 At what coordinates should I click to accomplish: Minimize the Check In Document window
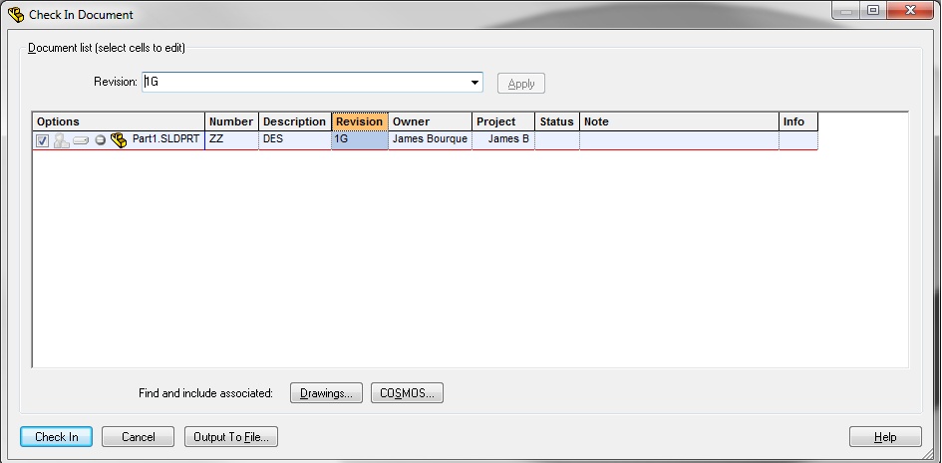(x=846, y=11)
